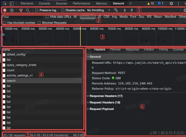Close the request details pane
The width and height of the screenshot is (186, 137).
89,49
